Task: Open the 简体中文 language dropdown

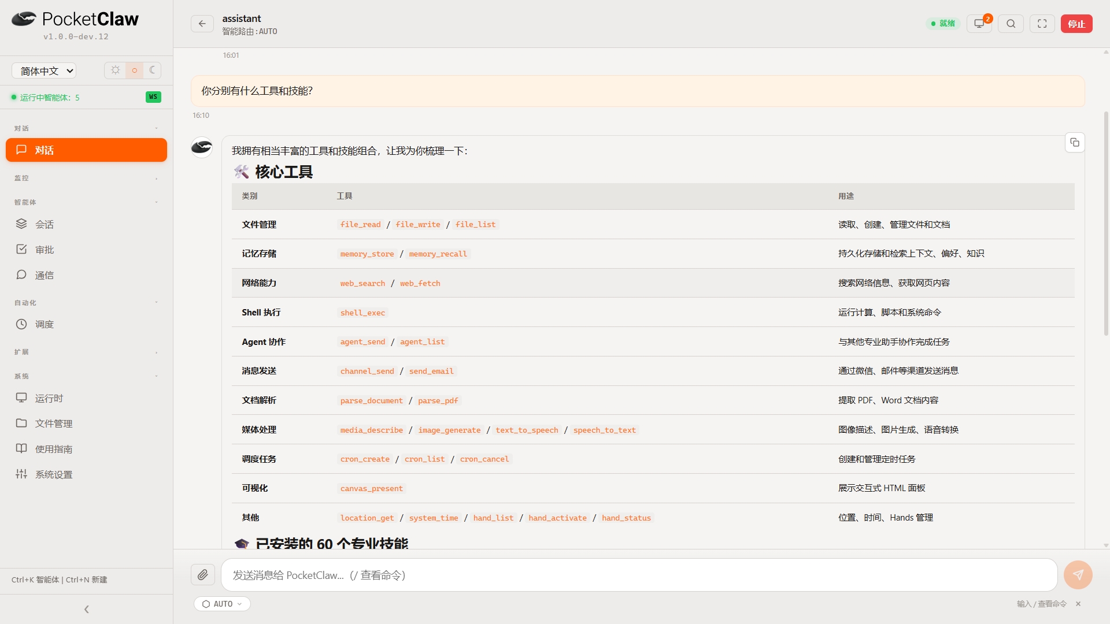Action: pos(44,70)
